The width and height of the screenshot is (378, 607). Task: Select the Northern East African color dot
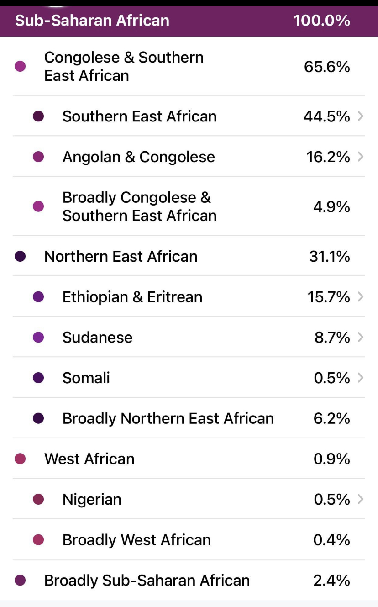20,257
